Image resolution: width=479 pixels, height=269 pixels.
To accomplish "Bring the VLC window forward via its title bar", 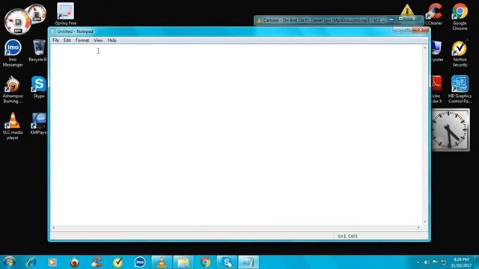I will coord(321,20).
